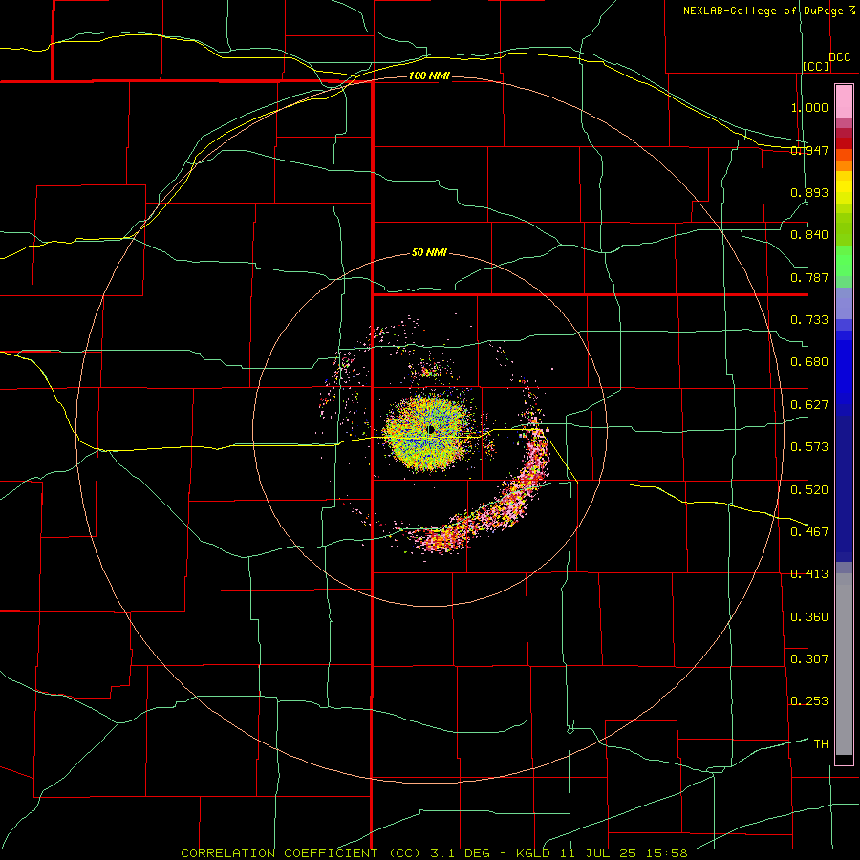Click the 0.627 scale value
860x860 pixels.
(809, 404)
